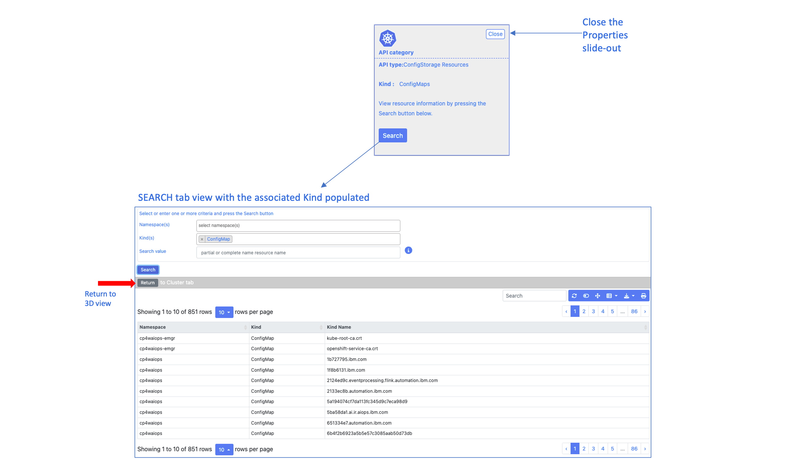Image resolution: width=803 pixels, height=466 pixels.
Task: Click the refresh table icon
Action: pyautogui.click(x=574, y=296)
